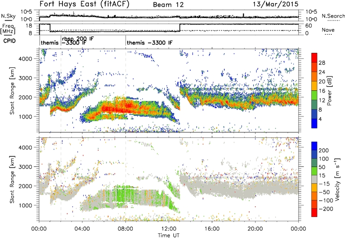This screenshot has width=345, height=238.
Task: Click the '20:00' time axis tick
Action: tap(255, 229)
